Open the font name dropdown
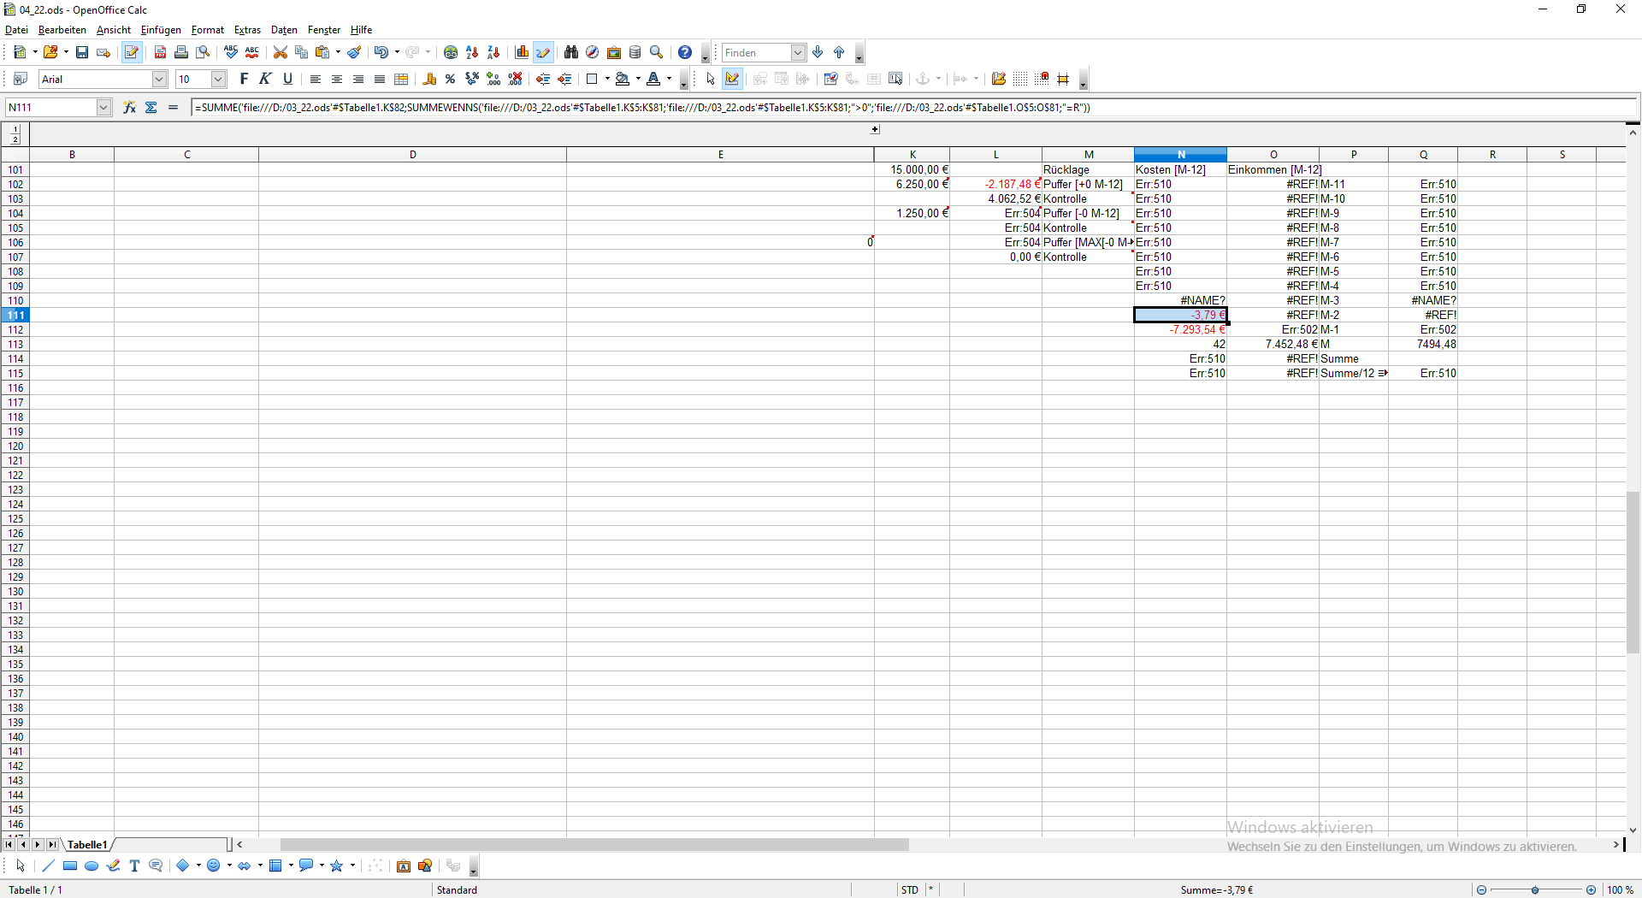Image resolution: width=1642 pixels, height=898 pixels. click(x=159, y=80)
